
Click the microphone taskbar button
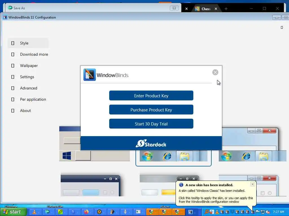click(126, 212)
